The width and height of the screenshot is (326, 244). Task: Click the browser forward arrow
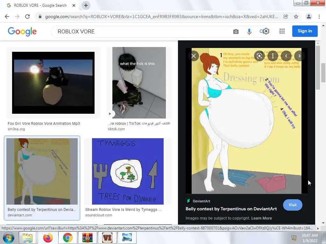tap(17, 17)
